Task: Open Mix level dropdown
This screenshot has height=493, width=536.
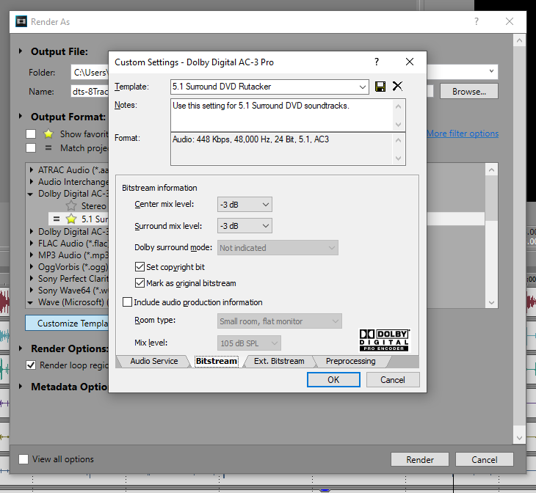Action: tap(249, 343)
